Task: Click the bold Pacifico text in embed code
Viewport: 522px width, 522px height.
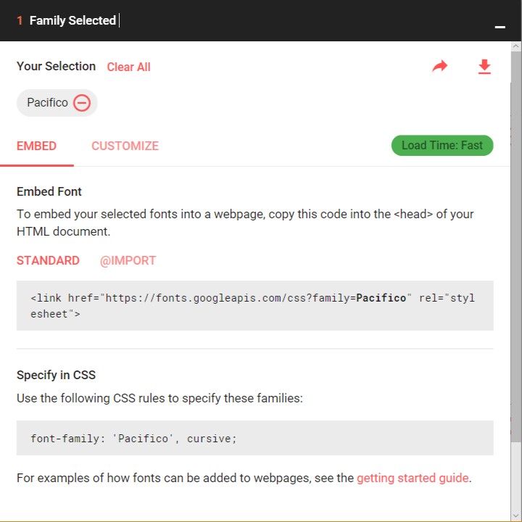Action: coord(381,298)
